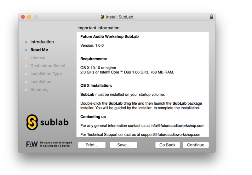The image size is (252, 175).
Task: Click the Summary step in sidebar
Action: coord(39,90)
